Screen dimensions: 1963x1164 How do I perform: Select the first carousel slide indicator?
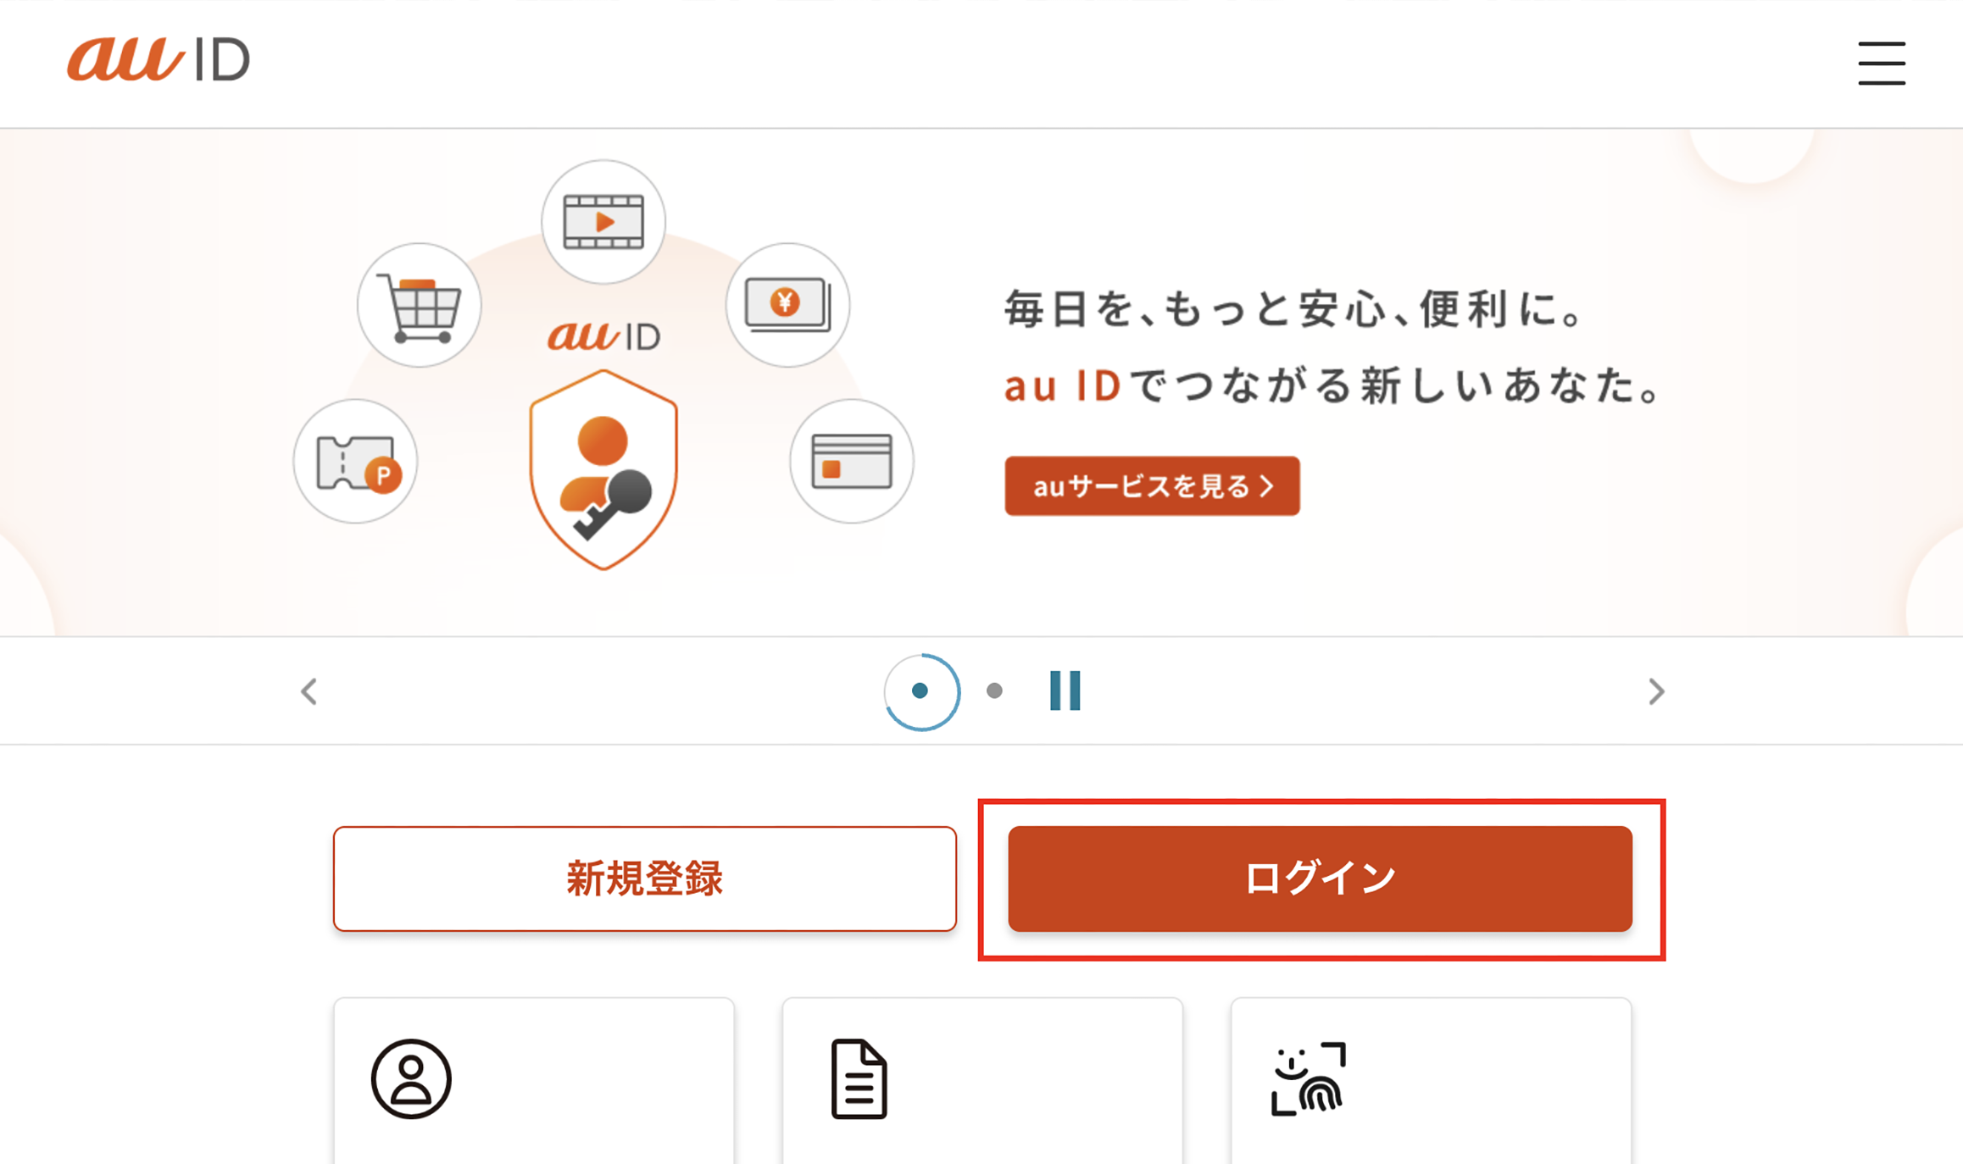pyautogui.click(x=921, y=691)
